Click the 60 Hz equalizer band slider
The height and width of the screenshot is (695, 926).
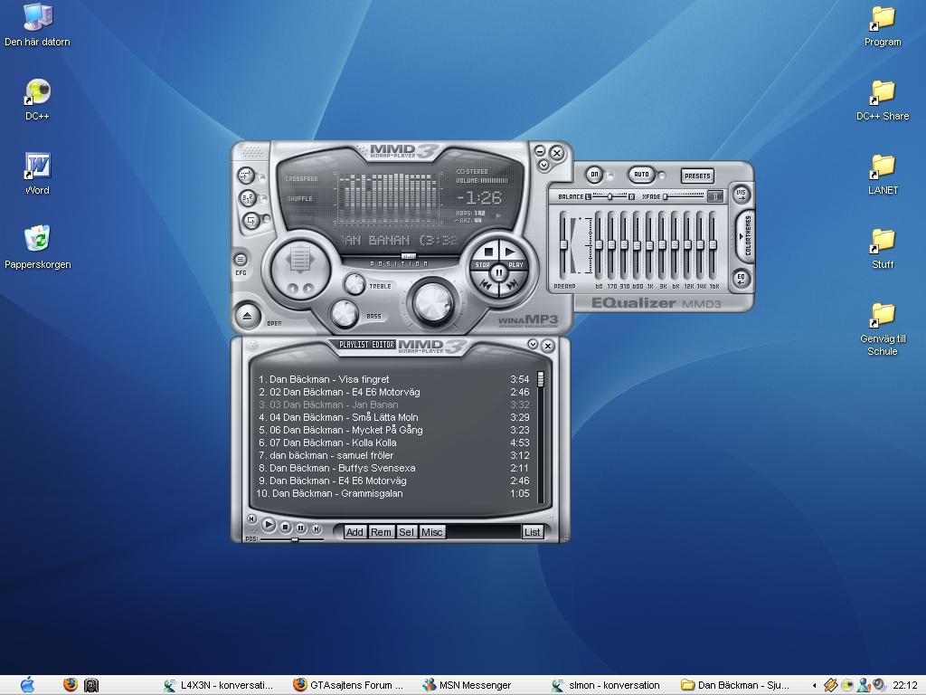pos(599,244)
